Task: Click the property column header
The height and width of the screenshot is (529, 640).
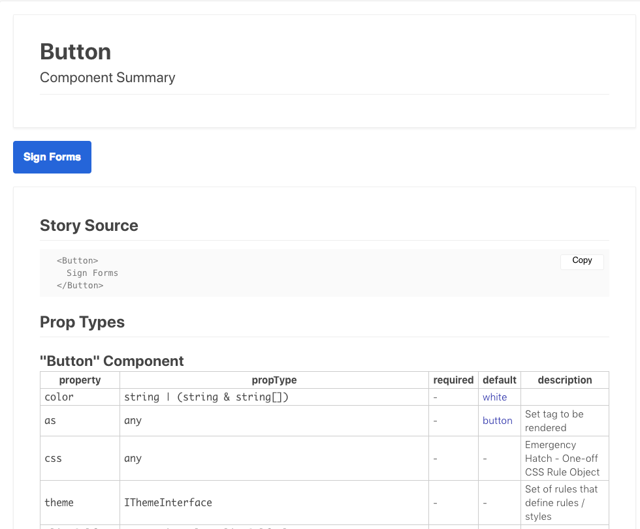Action: coord(80,380)
